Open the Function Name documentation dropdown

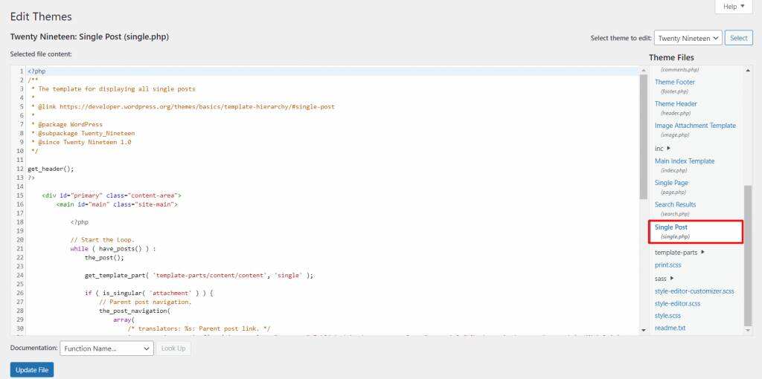[x=106, y=348]
